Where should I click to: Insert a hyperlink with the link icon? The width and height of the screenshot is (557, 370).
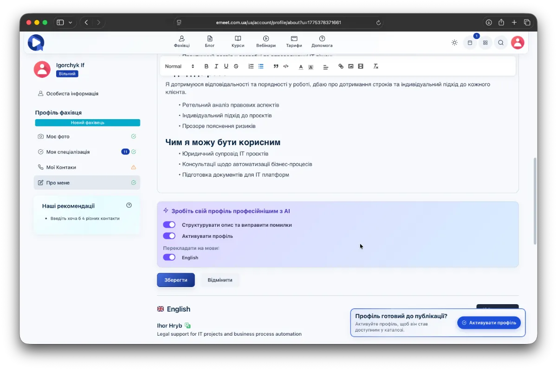click(341, 66)
